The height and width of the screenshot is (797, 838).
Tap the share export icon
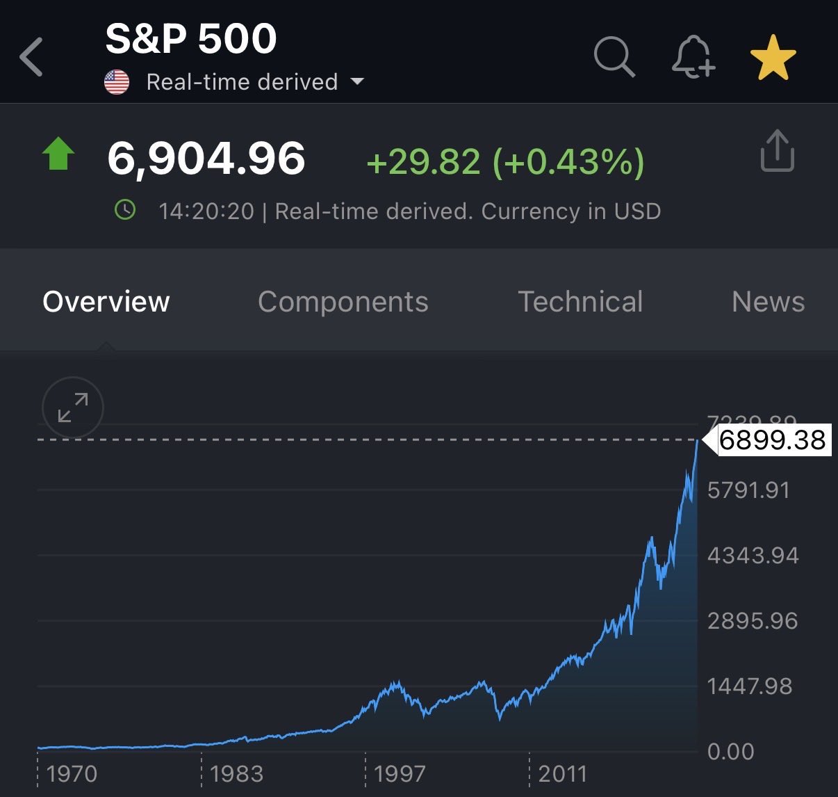(777, 151)
